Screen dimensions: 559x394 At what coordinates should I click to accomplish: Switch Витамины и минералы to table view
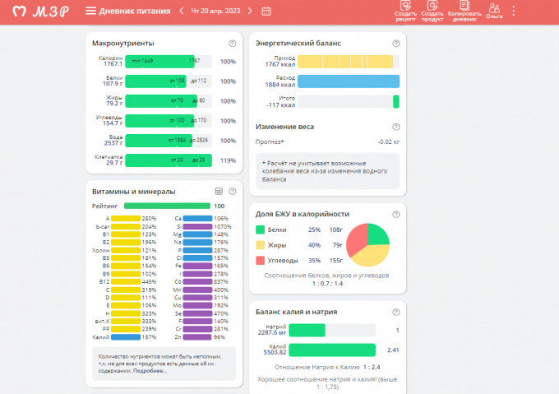coord(219,192)
